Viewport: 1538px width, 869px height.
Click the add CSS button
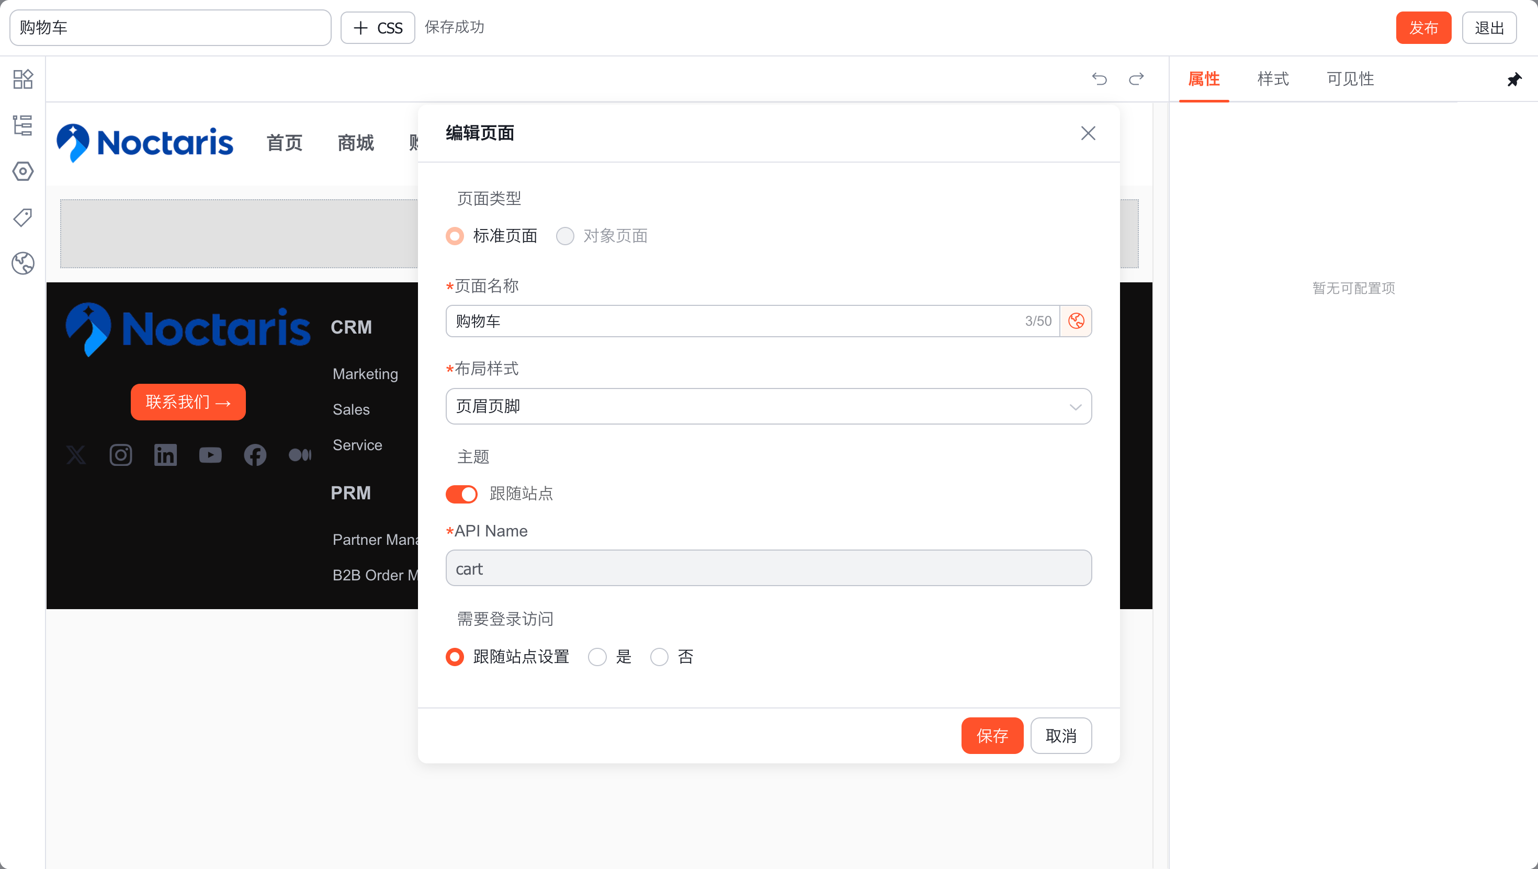pos(377,28)
